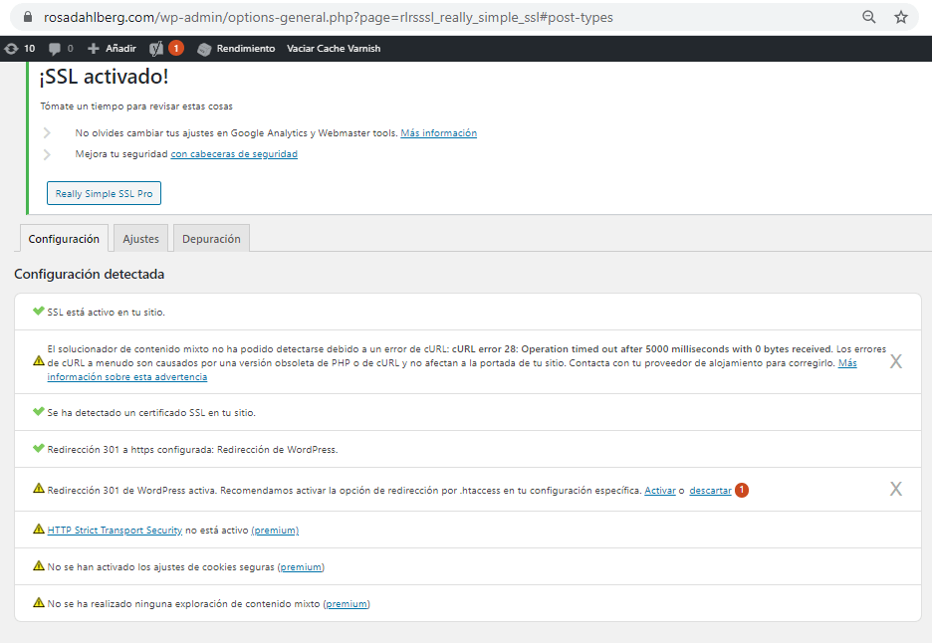Viewport: 932px width, 643px height.
Task: Click Activar link for htaccess redirect
Action: click(660, 491)
